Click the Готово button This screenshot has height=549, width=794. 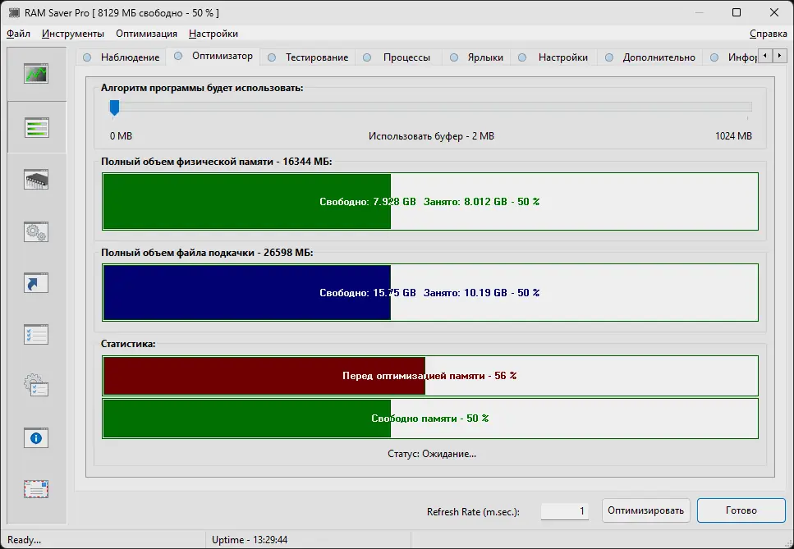coord(740,510)
